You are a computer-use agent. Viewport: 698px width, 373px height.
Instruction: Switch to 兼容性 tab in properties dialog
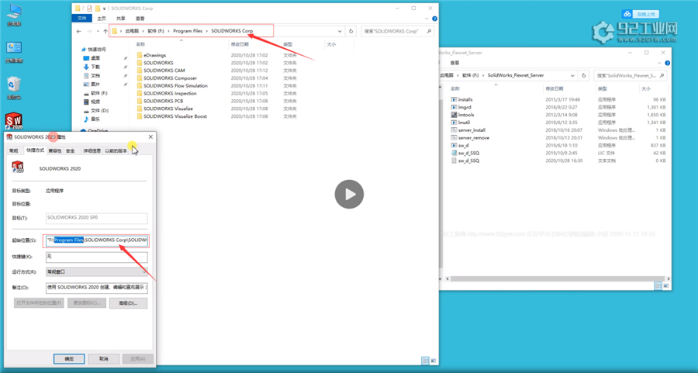(55, 151)
